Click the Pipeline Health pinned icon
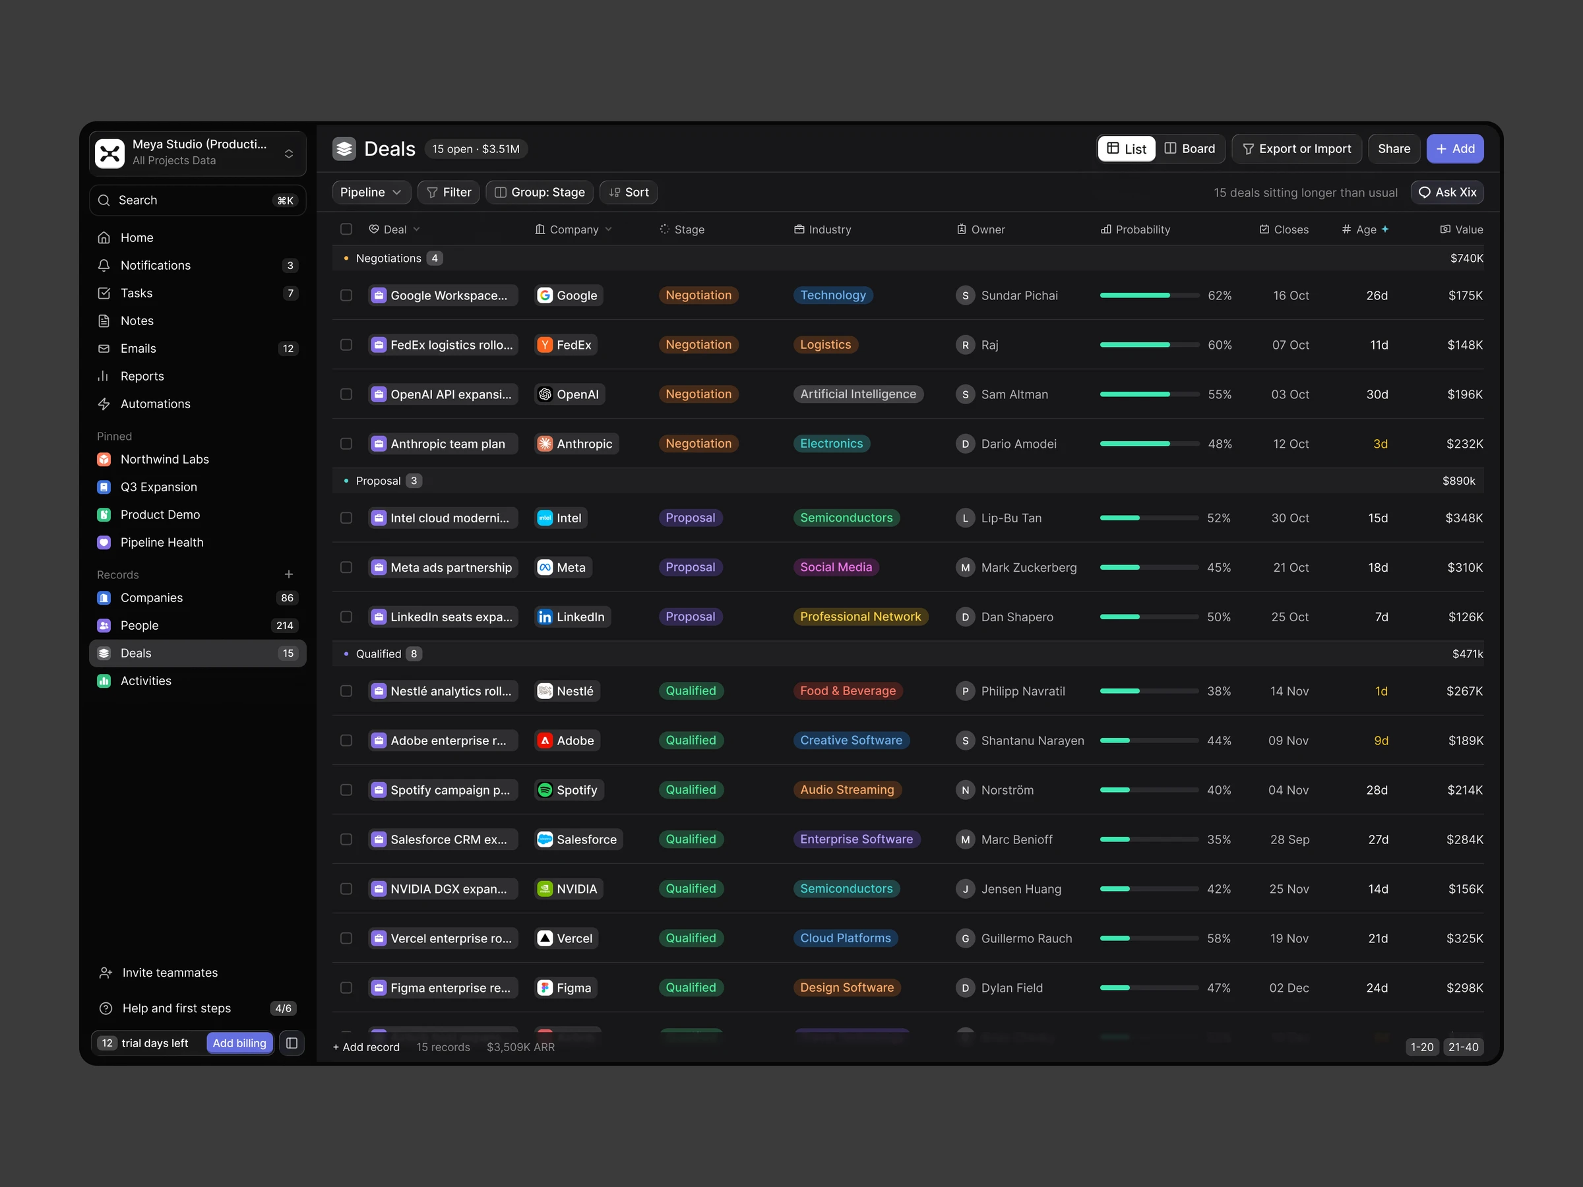 104,542
